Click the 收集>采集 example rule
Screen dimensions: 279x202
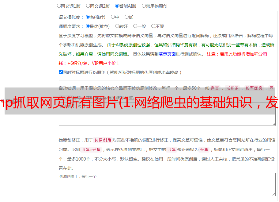click(x=91, y=150)
